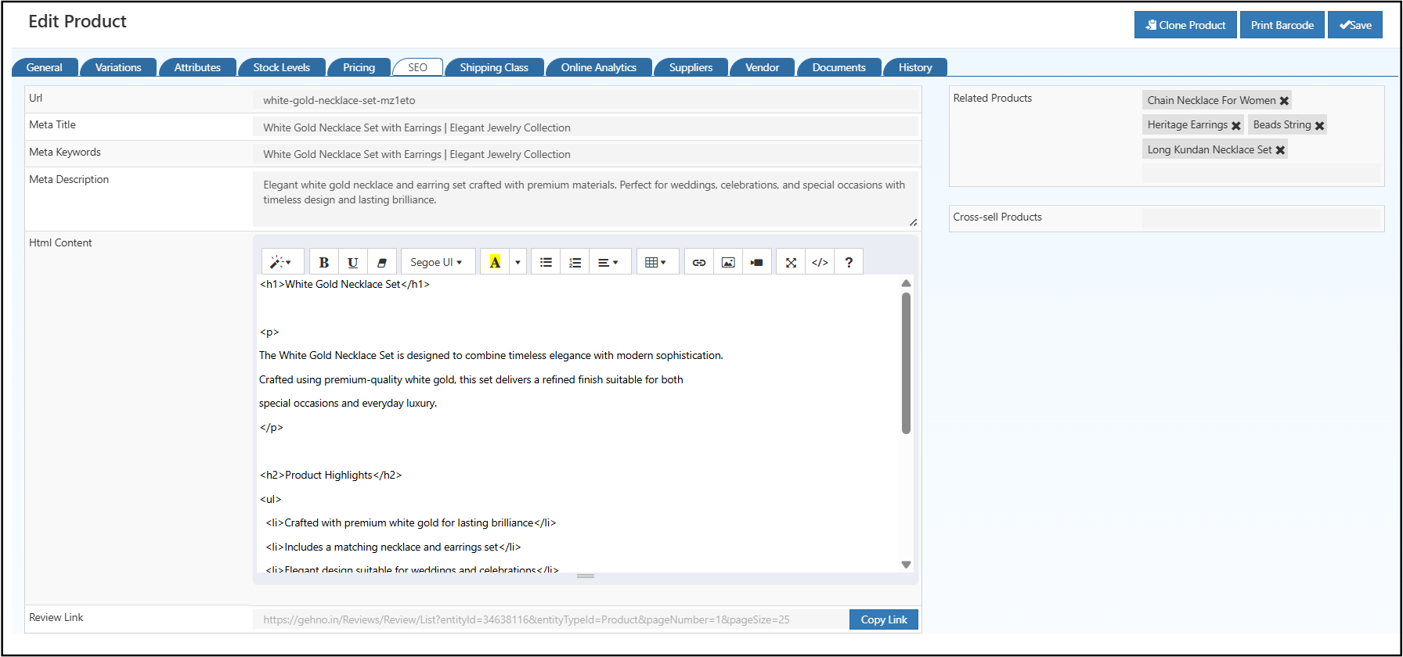The width and height of the screenshot is (1403, 657).
Task: Toggle fullscreen editor mode
Action: (x=791, y=262)
